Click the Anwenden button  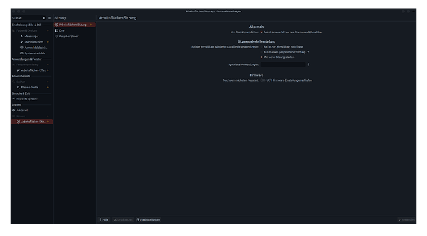click(x=407, y=220)
